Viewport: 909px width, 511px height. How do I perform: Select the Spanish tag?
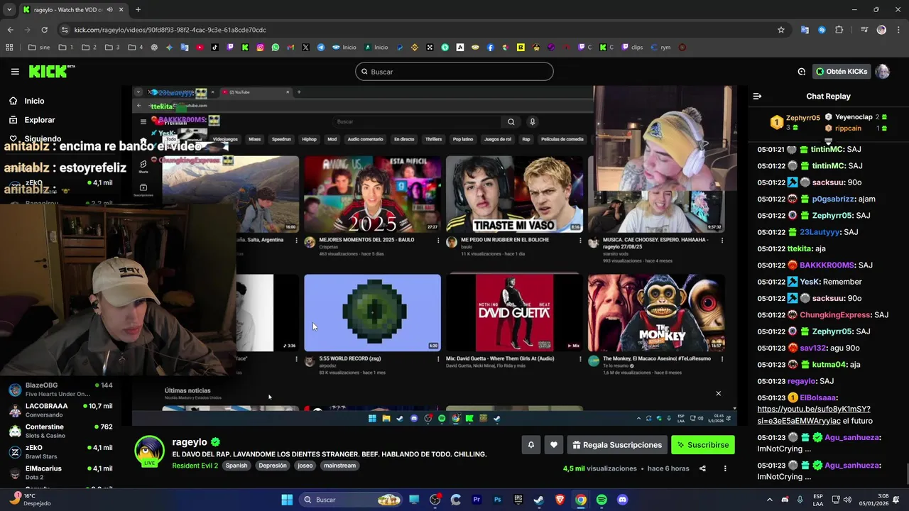tap(236, 466)
